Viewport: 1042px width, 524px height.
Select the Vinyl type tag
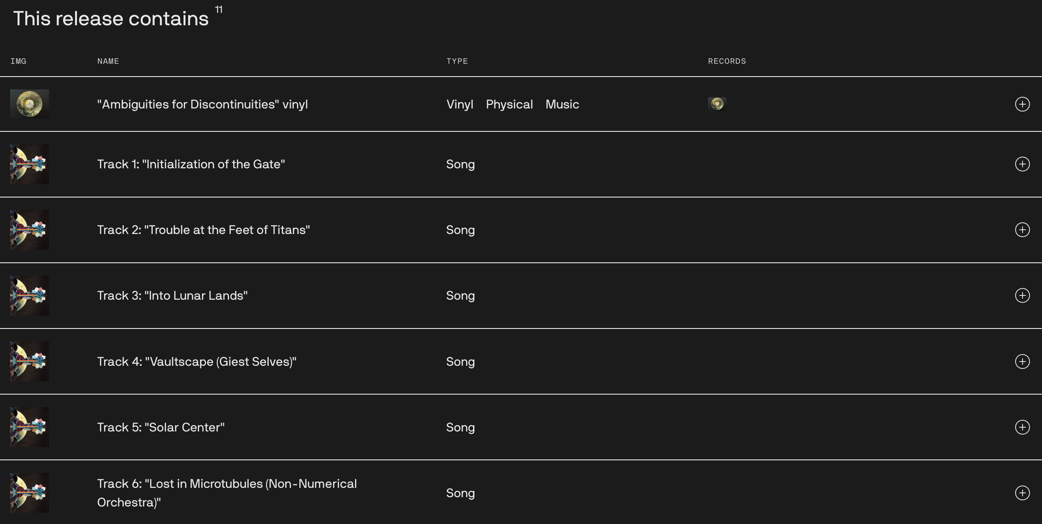pos(460,104)
